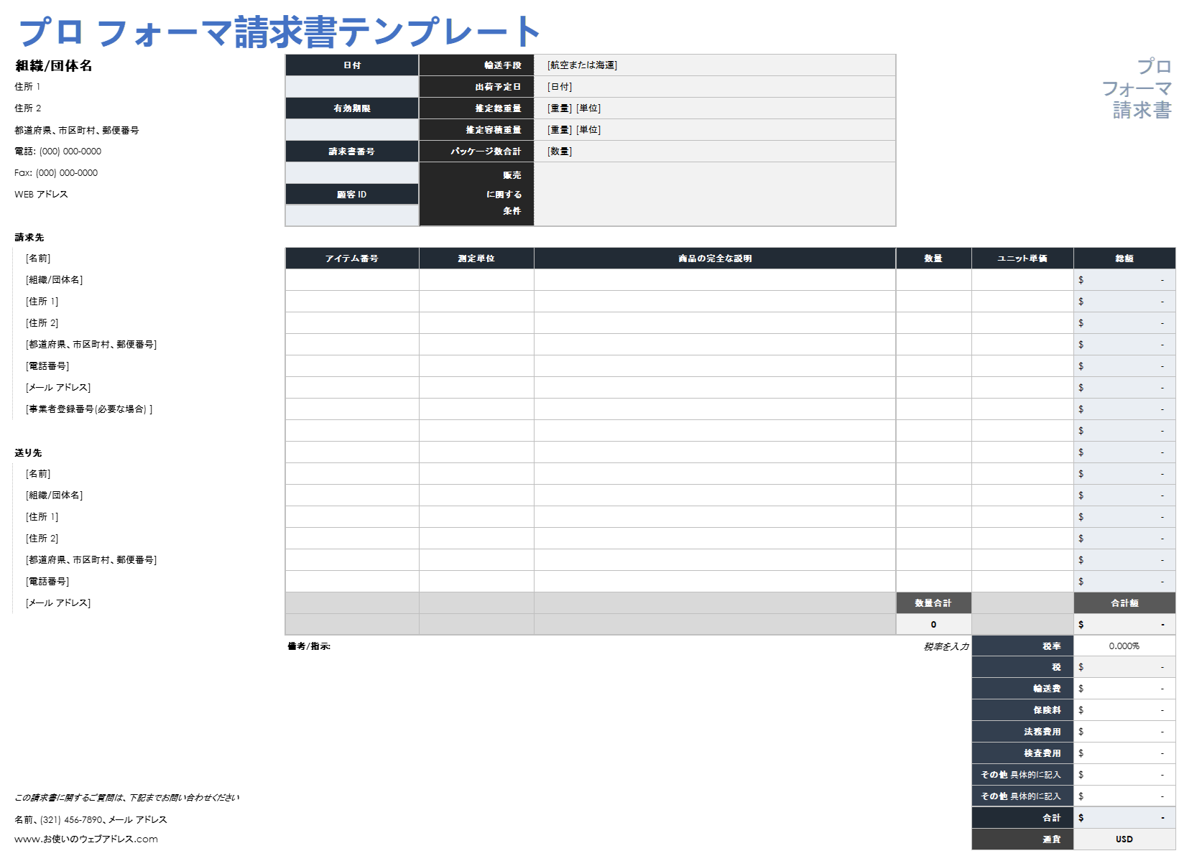Click the WEB アドレス text

coord(41,194)
